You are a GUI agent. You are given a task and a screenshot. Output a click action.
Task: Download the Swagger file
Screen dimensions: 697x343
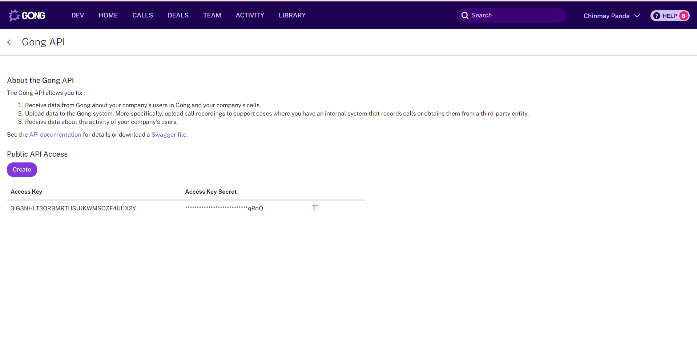coord(169,134)
